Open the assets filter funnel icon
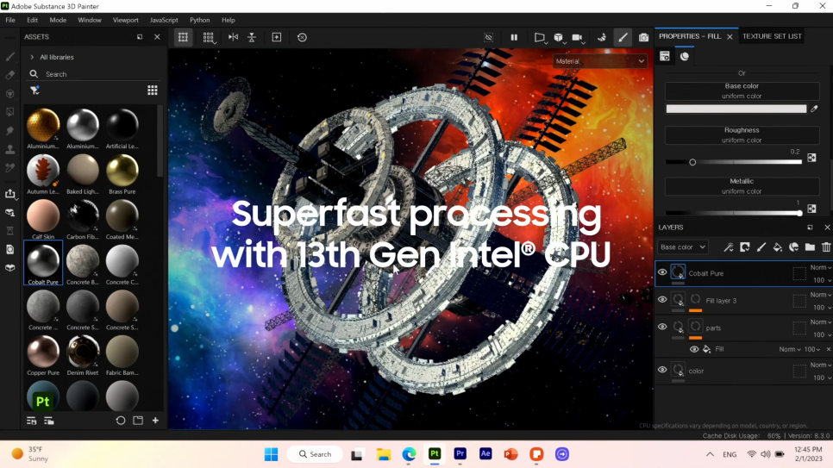 [35, 90]
